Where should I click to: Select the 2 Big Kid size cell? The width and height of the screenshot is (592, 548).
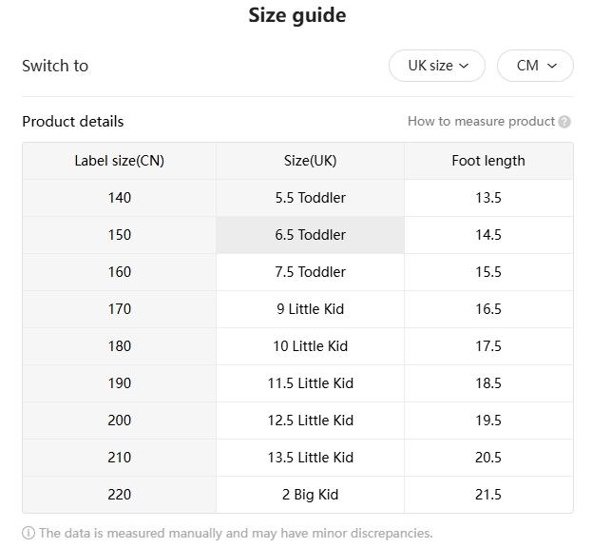point(311,495)
